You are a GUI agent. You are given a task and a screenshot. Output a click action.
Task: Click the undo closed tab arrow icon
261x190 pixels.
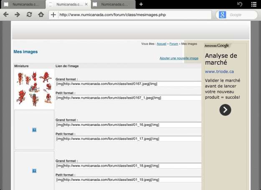click(x=240, y=4)
